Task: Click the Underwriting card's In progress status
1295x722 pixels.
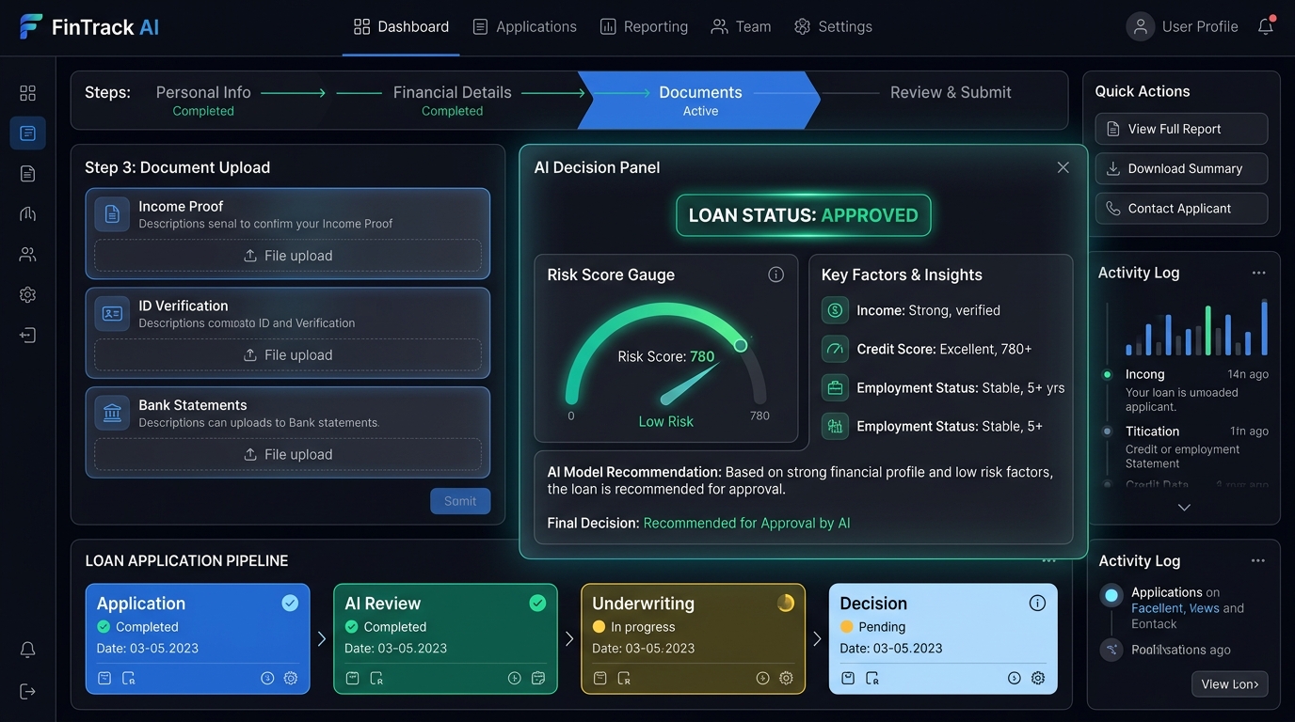Action: 634,627
